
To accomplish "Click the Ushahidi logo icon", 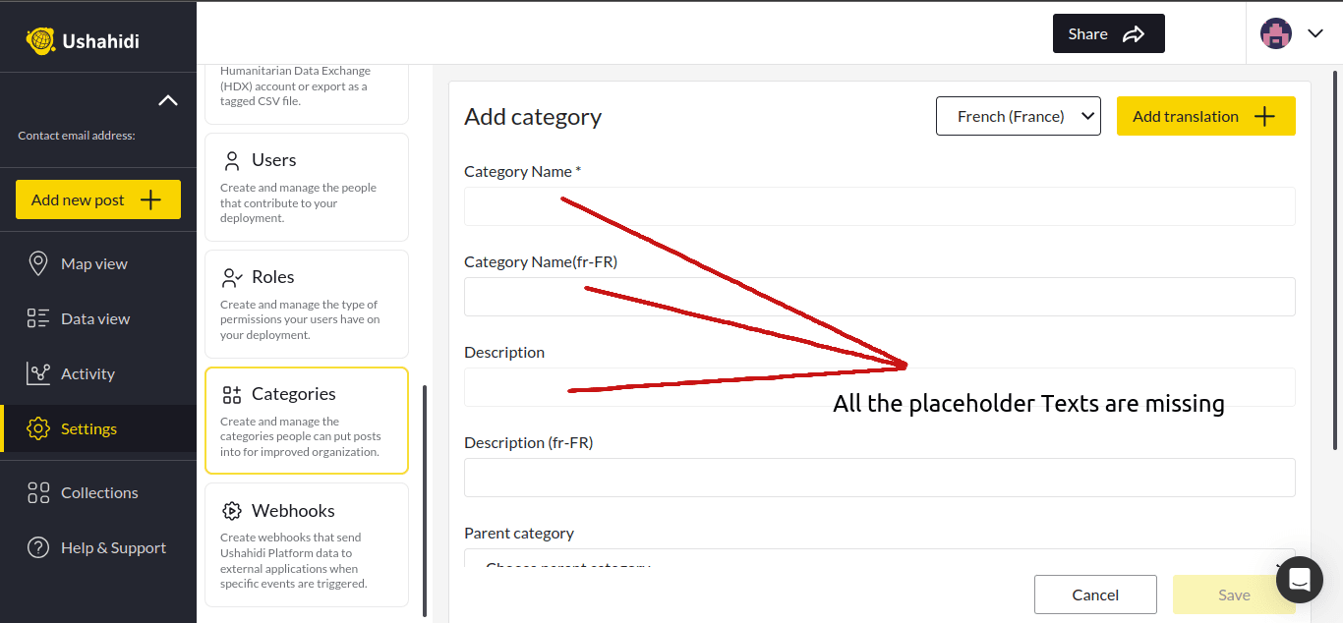I will 40,40.
